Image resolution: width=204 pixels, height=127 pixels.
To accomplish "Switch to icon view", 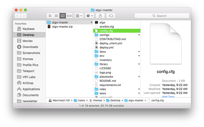I will [50, 16].
